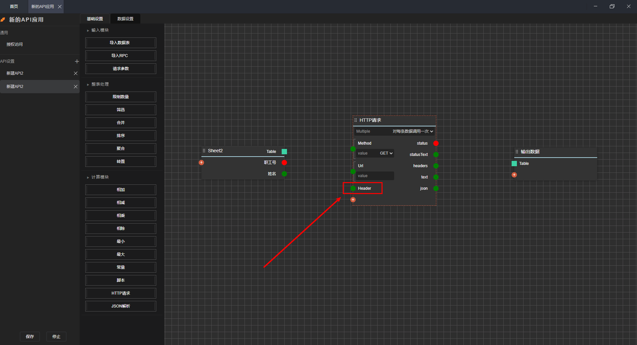Switch to the 首页 tab
Screen dimensions: 637x345
[14, 7]
